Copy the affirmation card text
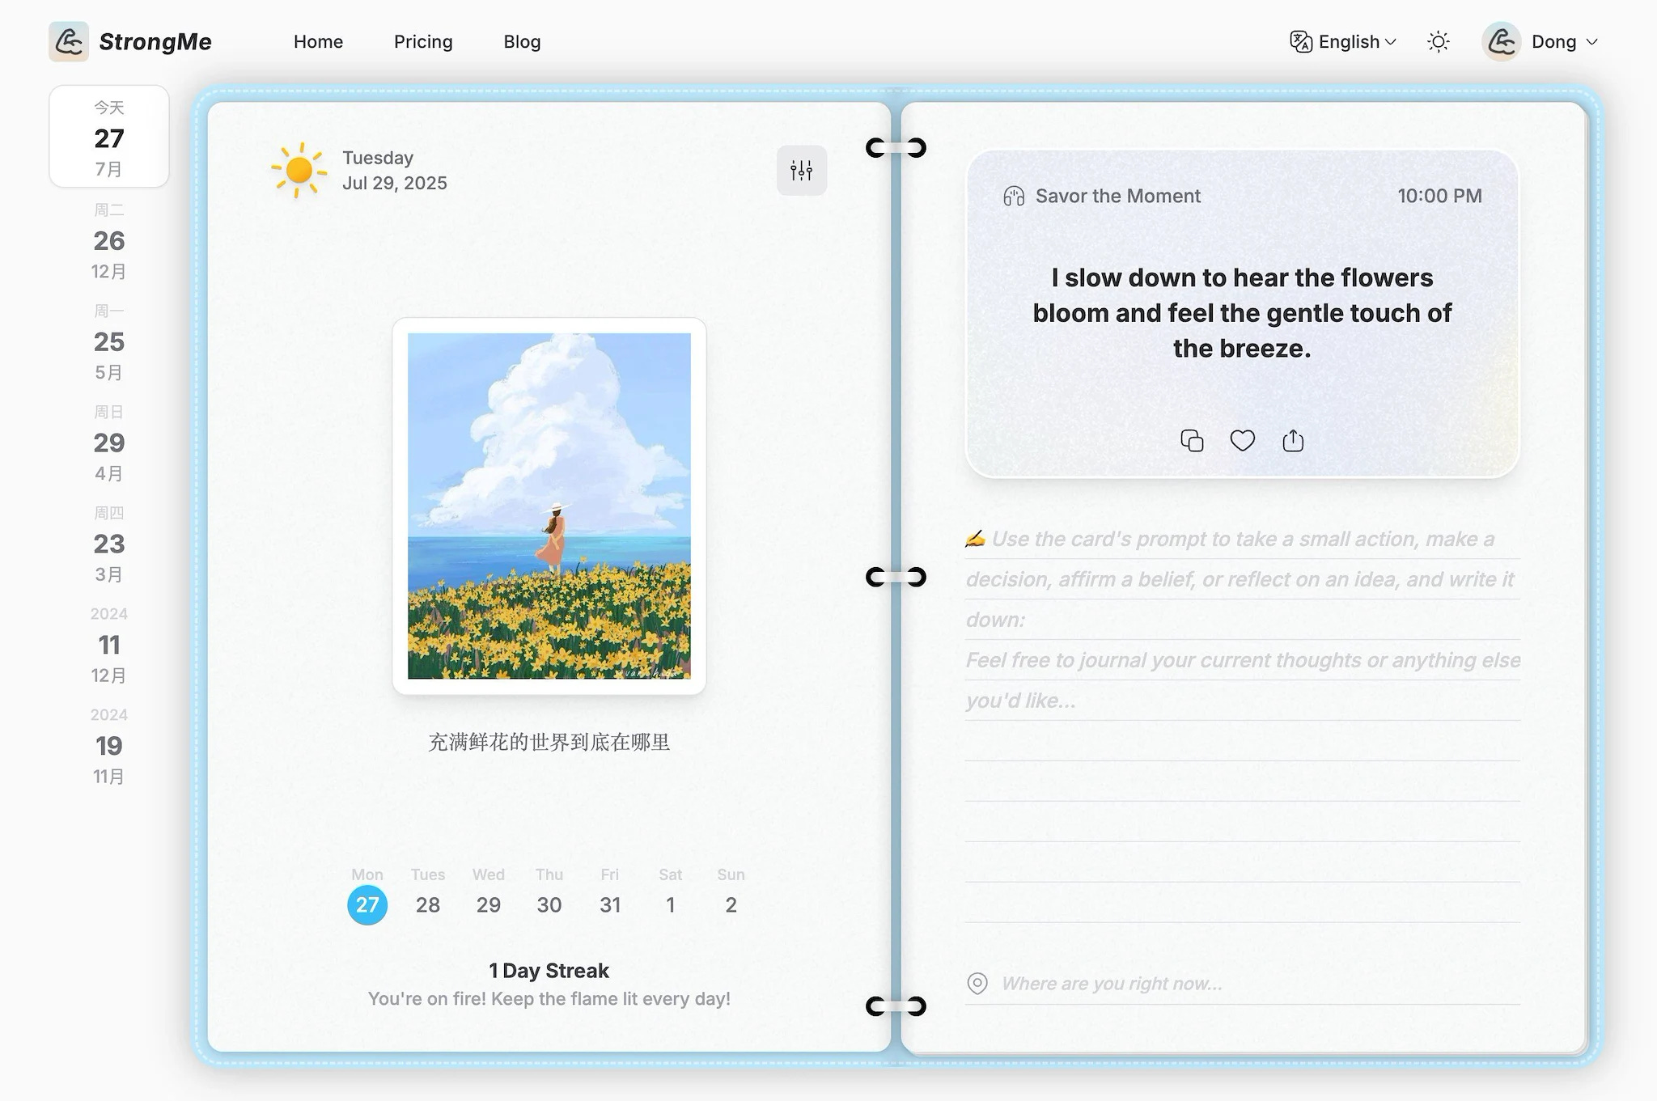The height and width of the screenshot is (1101, 1657). pyautogui.click(x=1192, y=441)
